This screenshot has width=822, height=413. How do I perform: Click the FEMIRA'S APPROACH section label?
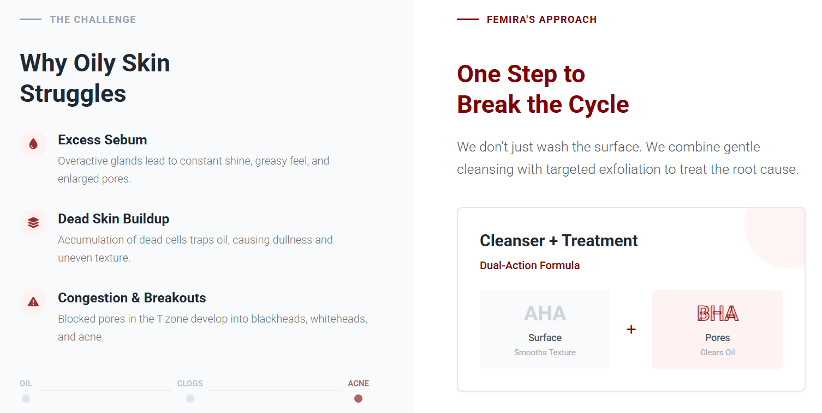pos(541,20)
